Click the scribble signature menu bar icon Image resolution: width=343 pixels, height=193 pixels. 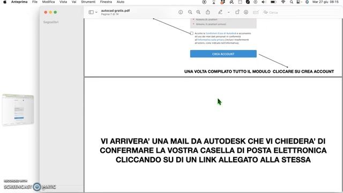point(232,2)
